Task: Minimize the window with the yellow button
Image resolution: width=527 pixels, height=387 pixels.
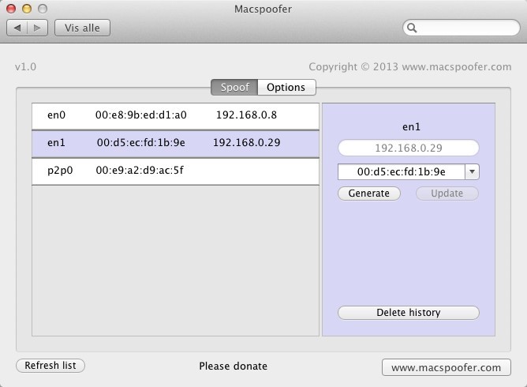Action: pyautogui.click(x=27, y=9)
